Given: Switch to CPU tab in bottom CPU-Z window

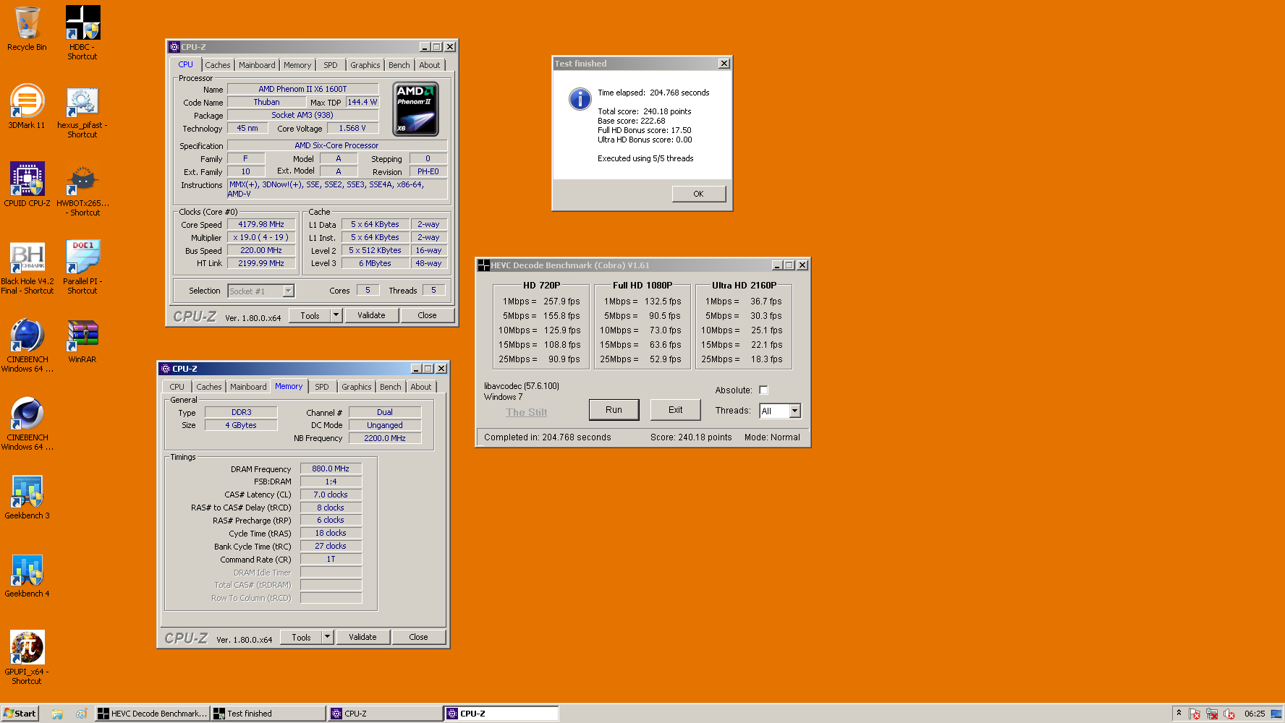Looking at the screenshot, I should [177, 387].
